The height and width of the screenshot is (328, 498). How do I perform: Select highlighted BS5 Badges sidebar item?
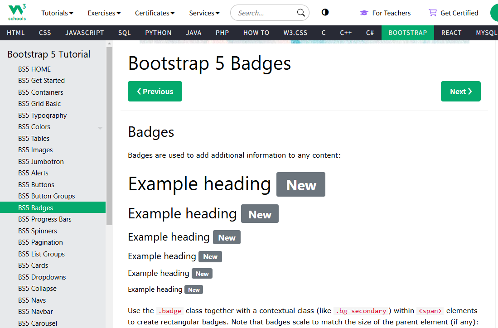click(x=53, y=207)
